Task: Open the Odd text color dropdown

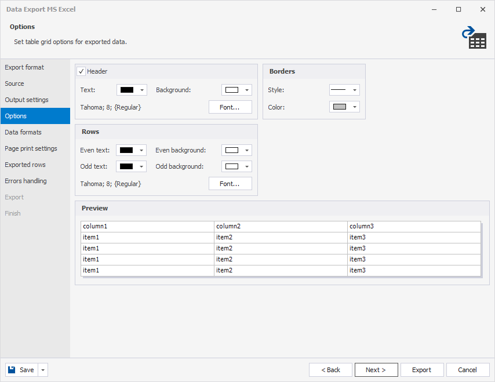Action: pyautogui.click(x=140, y=166)
